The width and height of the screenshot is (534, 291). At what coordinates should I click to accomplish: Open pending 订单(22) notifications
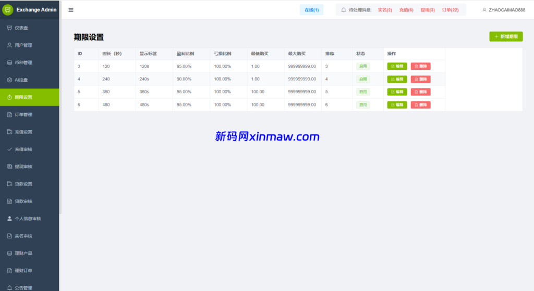click(450, 10)
